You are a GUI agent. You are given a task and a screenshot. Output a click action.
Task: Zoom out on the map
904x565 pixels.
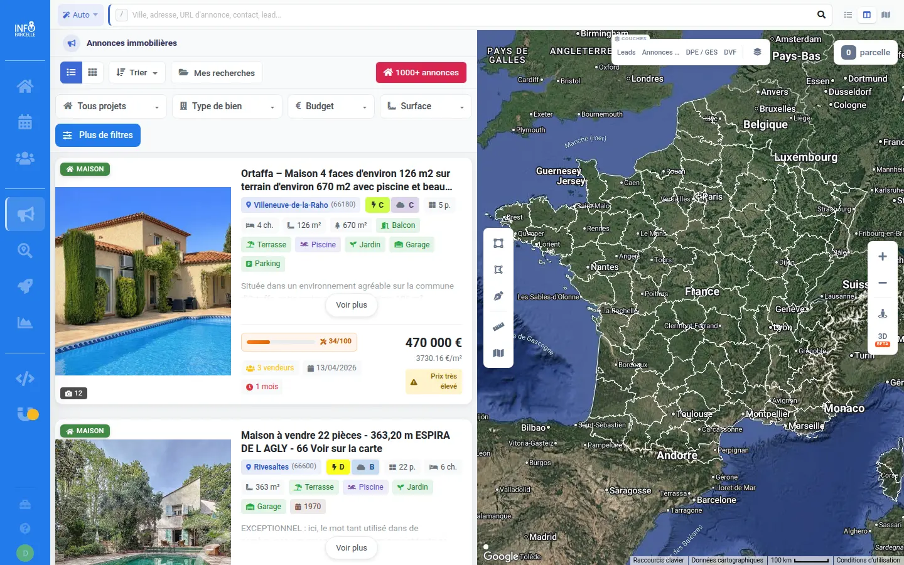pyautogui.click(x=883, y=283)
